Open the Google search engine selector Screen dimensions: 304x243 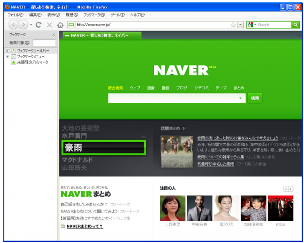[x=252, y=25]
